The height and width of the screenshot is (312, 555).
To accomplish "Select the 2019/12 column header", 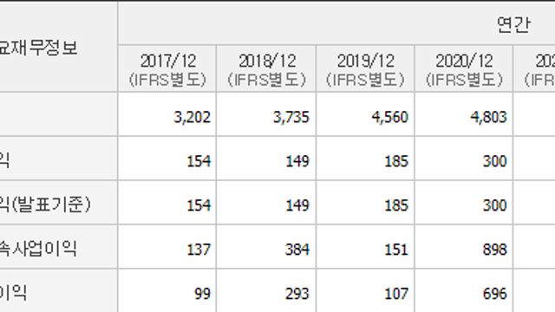I will pyautogui.click(x=365, y=69).
